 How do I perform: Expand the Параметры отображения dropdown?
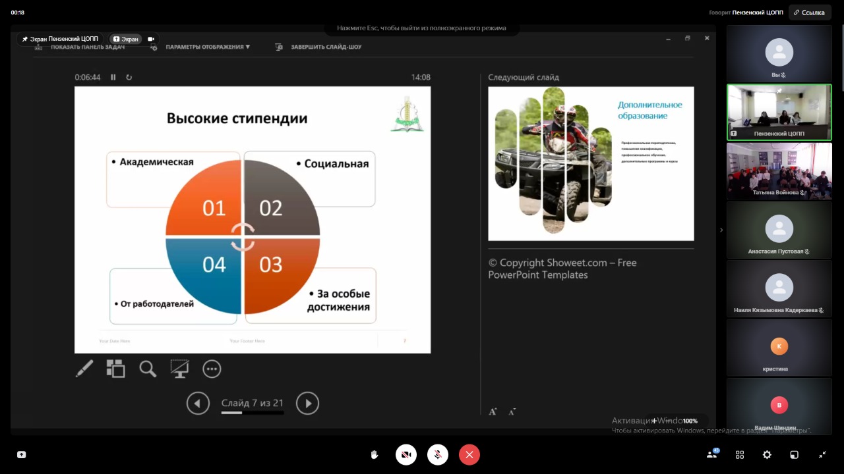click(208, 47)
